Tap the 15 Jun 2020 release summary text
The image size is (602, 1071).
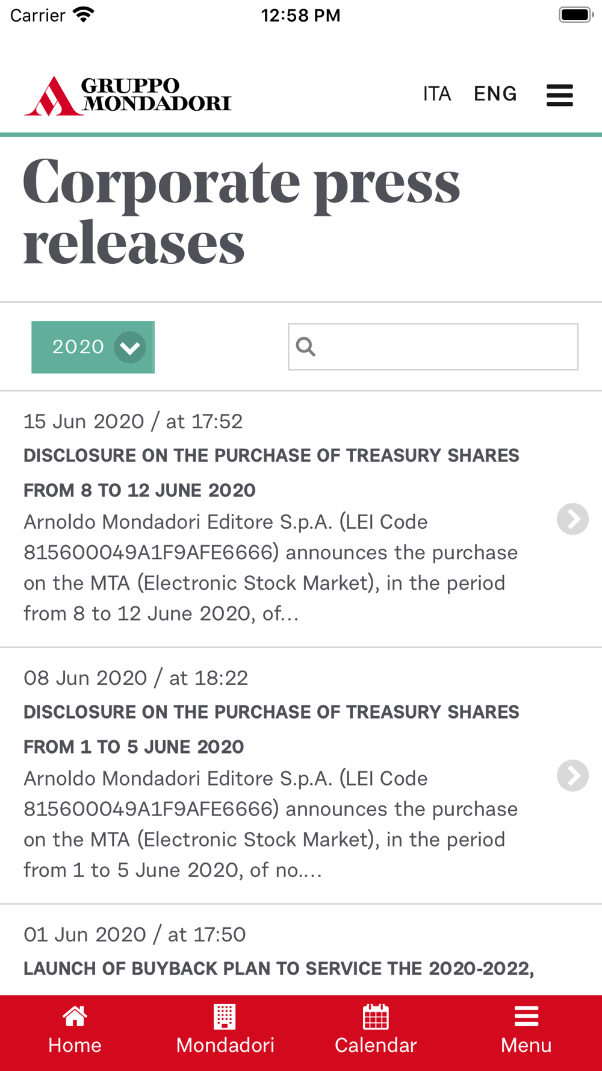pos(270,567)
